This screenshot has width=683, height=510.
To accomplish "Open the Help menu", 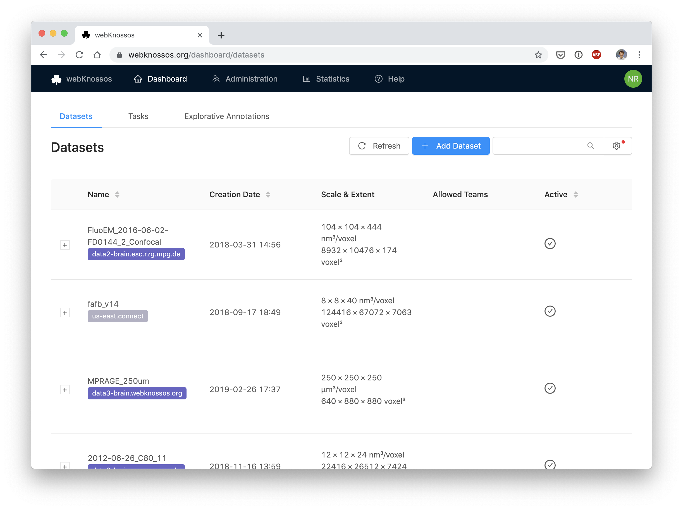I will (390, 79).
